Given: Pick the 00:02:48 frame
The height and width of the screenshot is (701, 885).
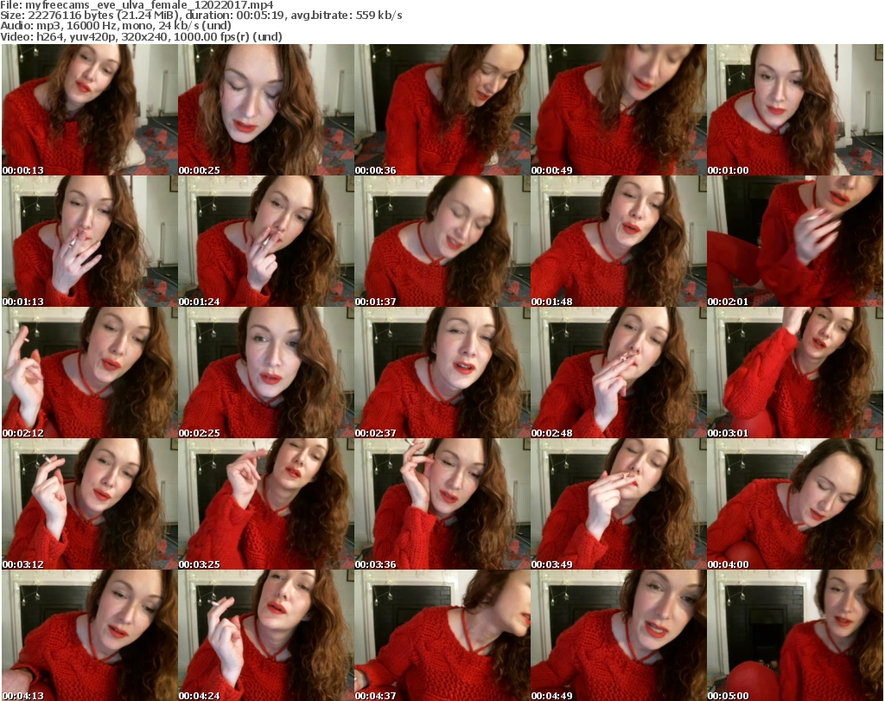Looking at the screenshot, I should [619, 373].
